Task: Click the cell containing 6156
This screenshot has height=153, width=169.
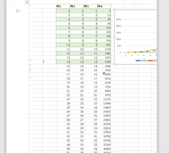Action: (104, 83)
